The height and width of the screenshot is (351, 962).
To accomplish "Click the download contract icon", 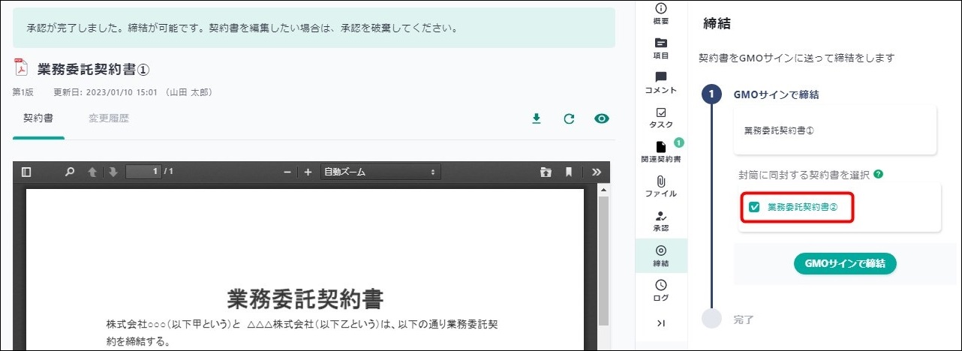I will 537,118.
